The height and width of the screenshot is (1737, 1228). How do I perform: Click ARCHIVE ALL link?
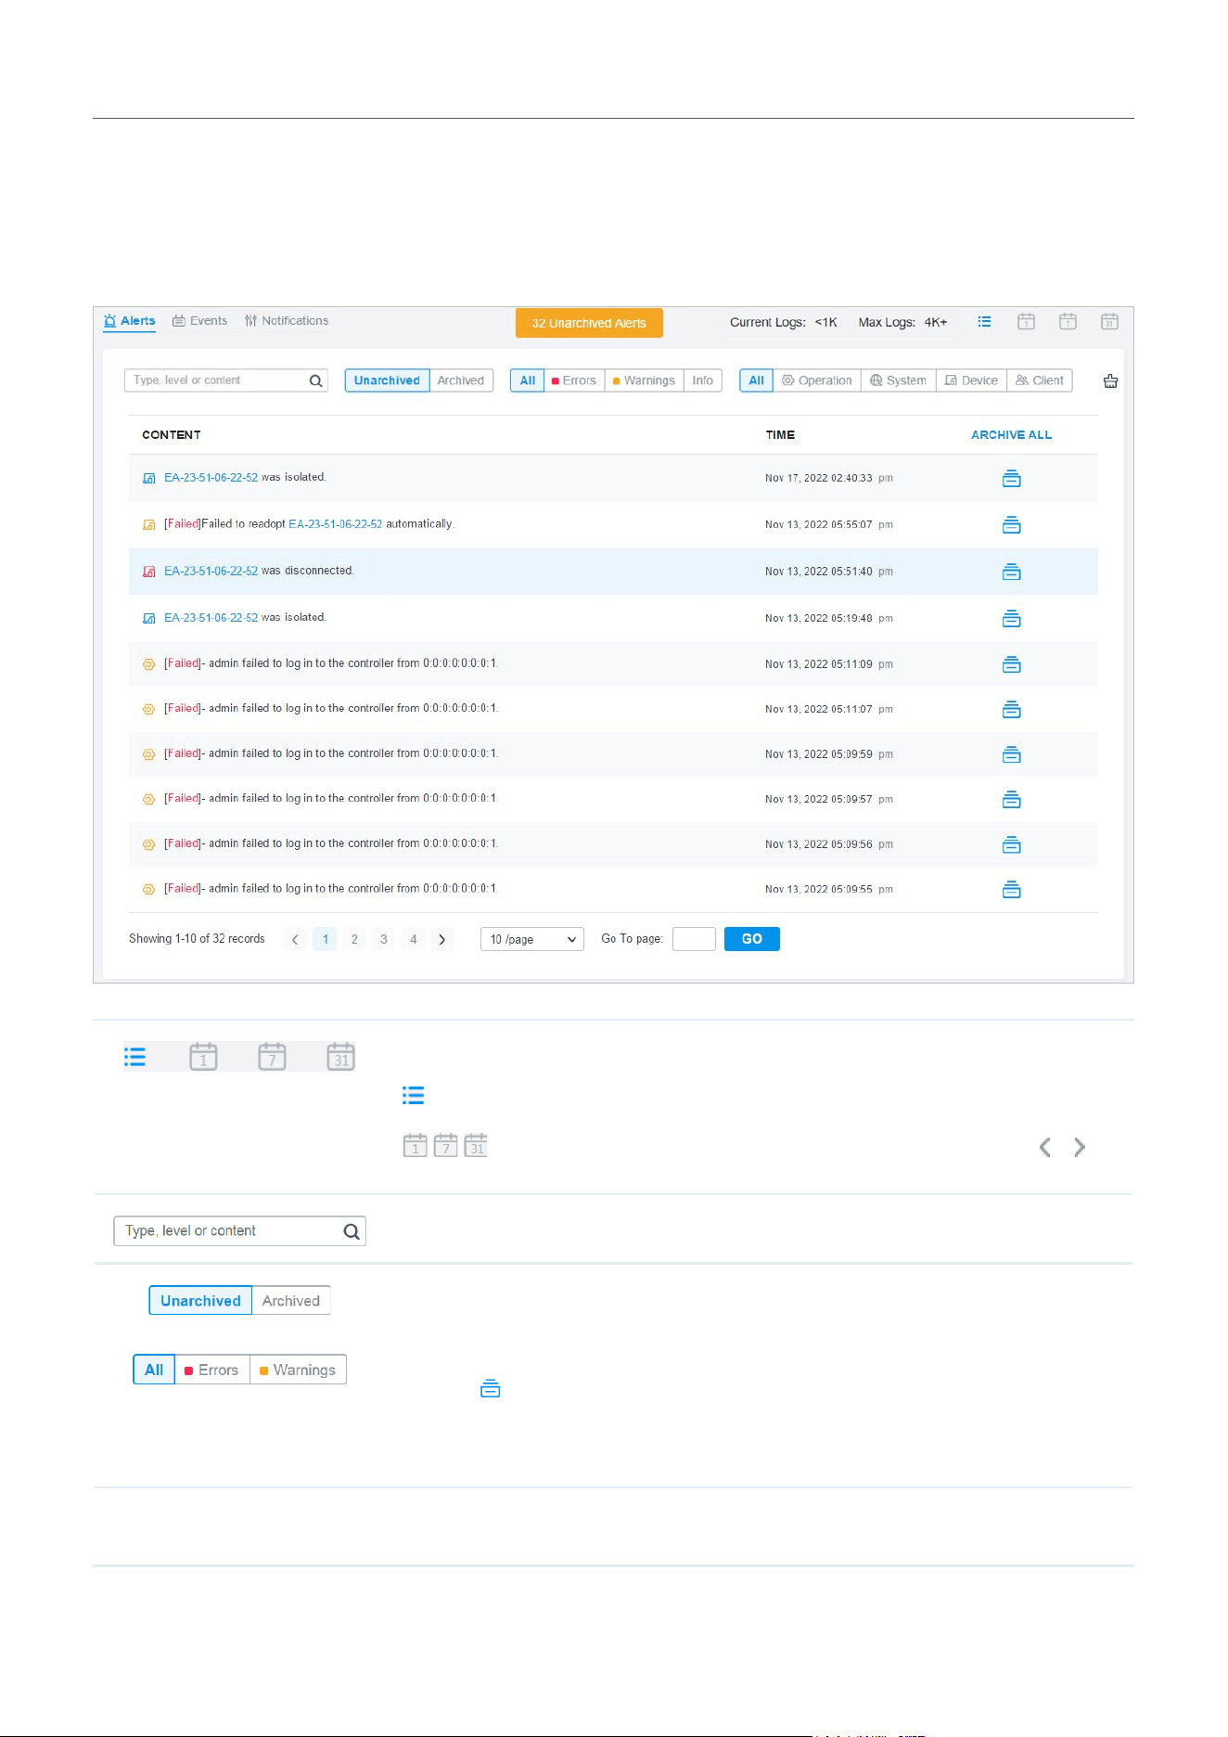coord(1011,434)
